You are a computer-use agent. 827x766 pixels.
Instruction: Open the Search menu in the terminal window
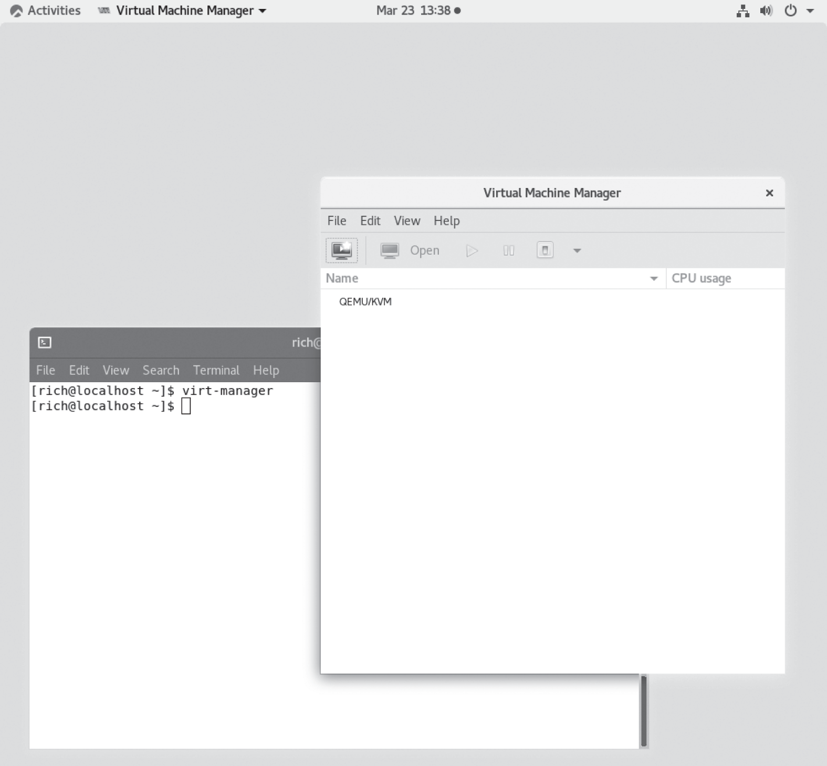(x=161, y=371)
